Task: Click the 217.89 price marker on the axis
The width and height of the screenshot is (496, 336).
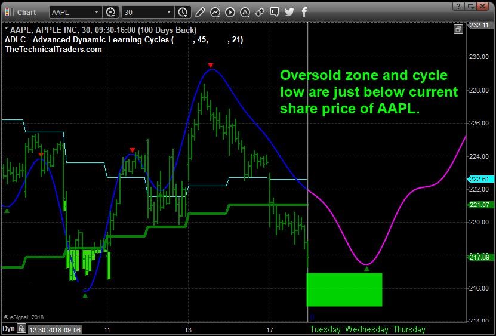Action: point(481,257)
